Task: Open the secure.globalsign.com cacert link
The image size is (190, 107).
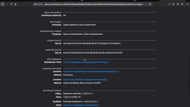Action: click(x=91, y=71)
